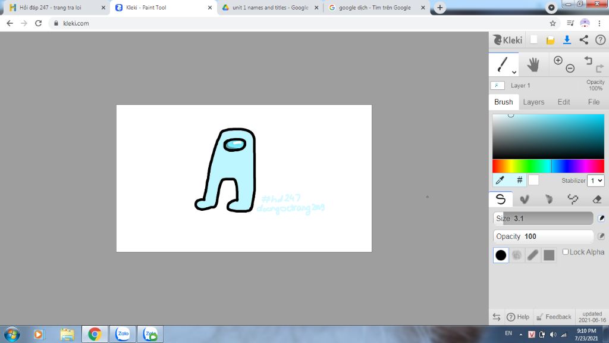This screenshot has width=609, height=343.
Task: Open Kleki help question mark icon
Action: pyautogui.click(x=601, y=40)
